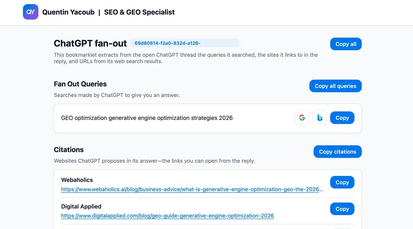
Task: Click the Quentin Yacoub header title
Action: tap(68, 12)
